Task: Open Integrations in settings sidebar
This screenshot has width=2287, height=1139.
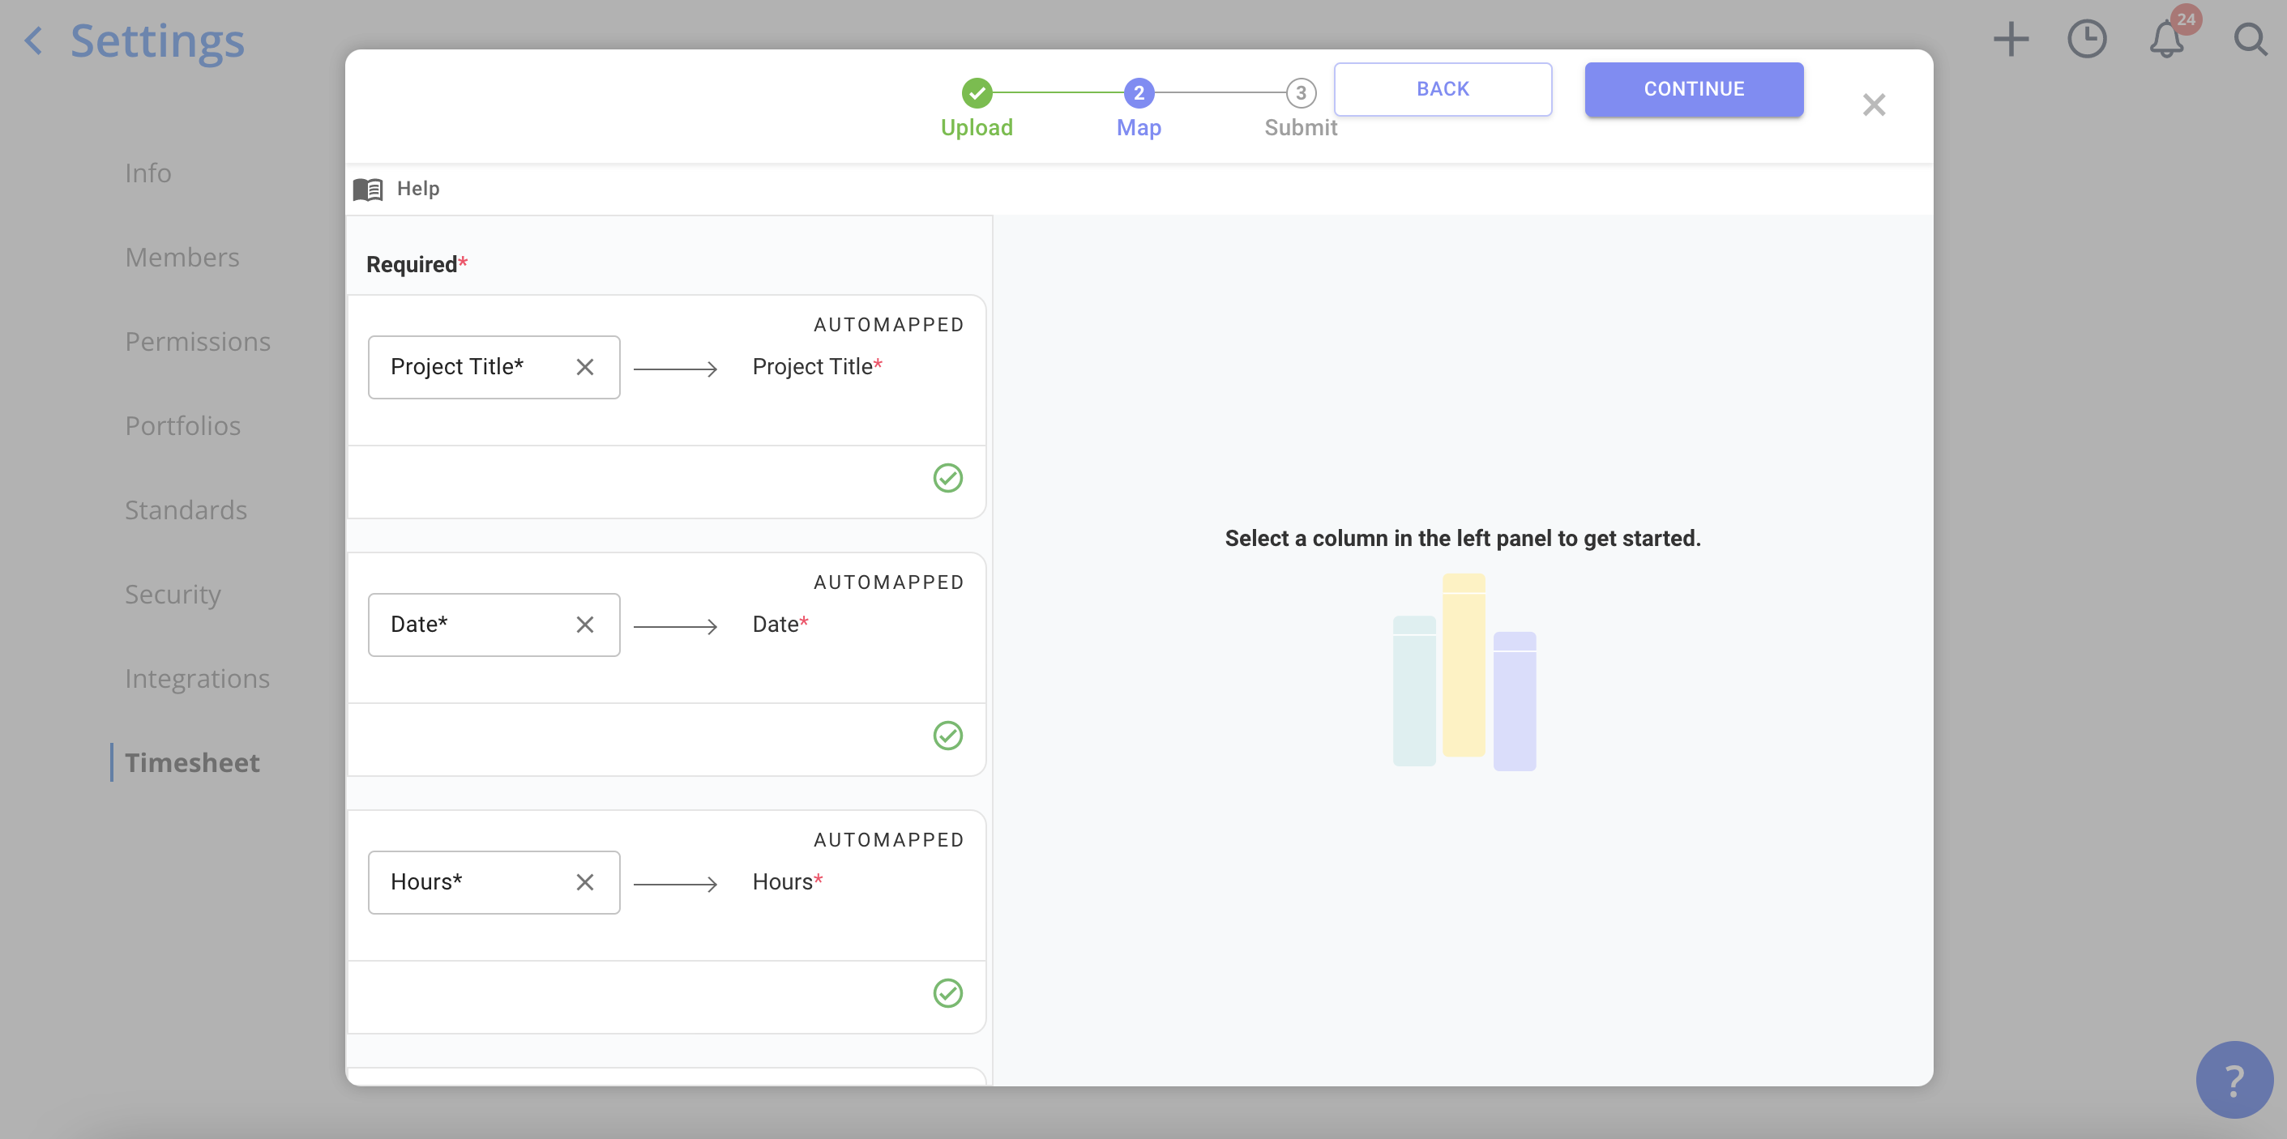Action: pyautogui.click(x=197, y=679)
